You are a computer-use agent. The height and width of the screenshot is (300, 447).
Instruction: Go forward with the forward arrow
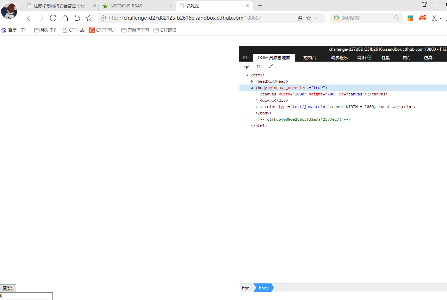point(41,18)
